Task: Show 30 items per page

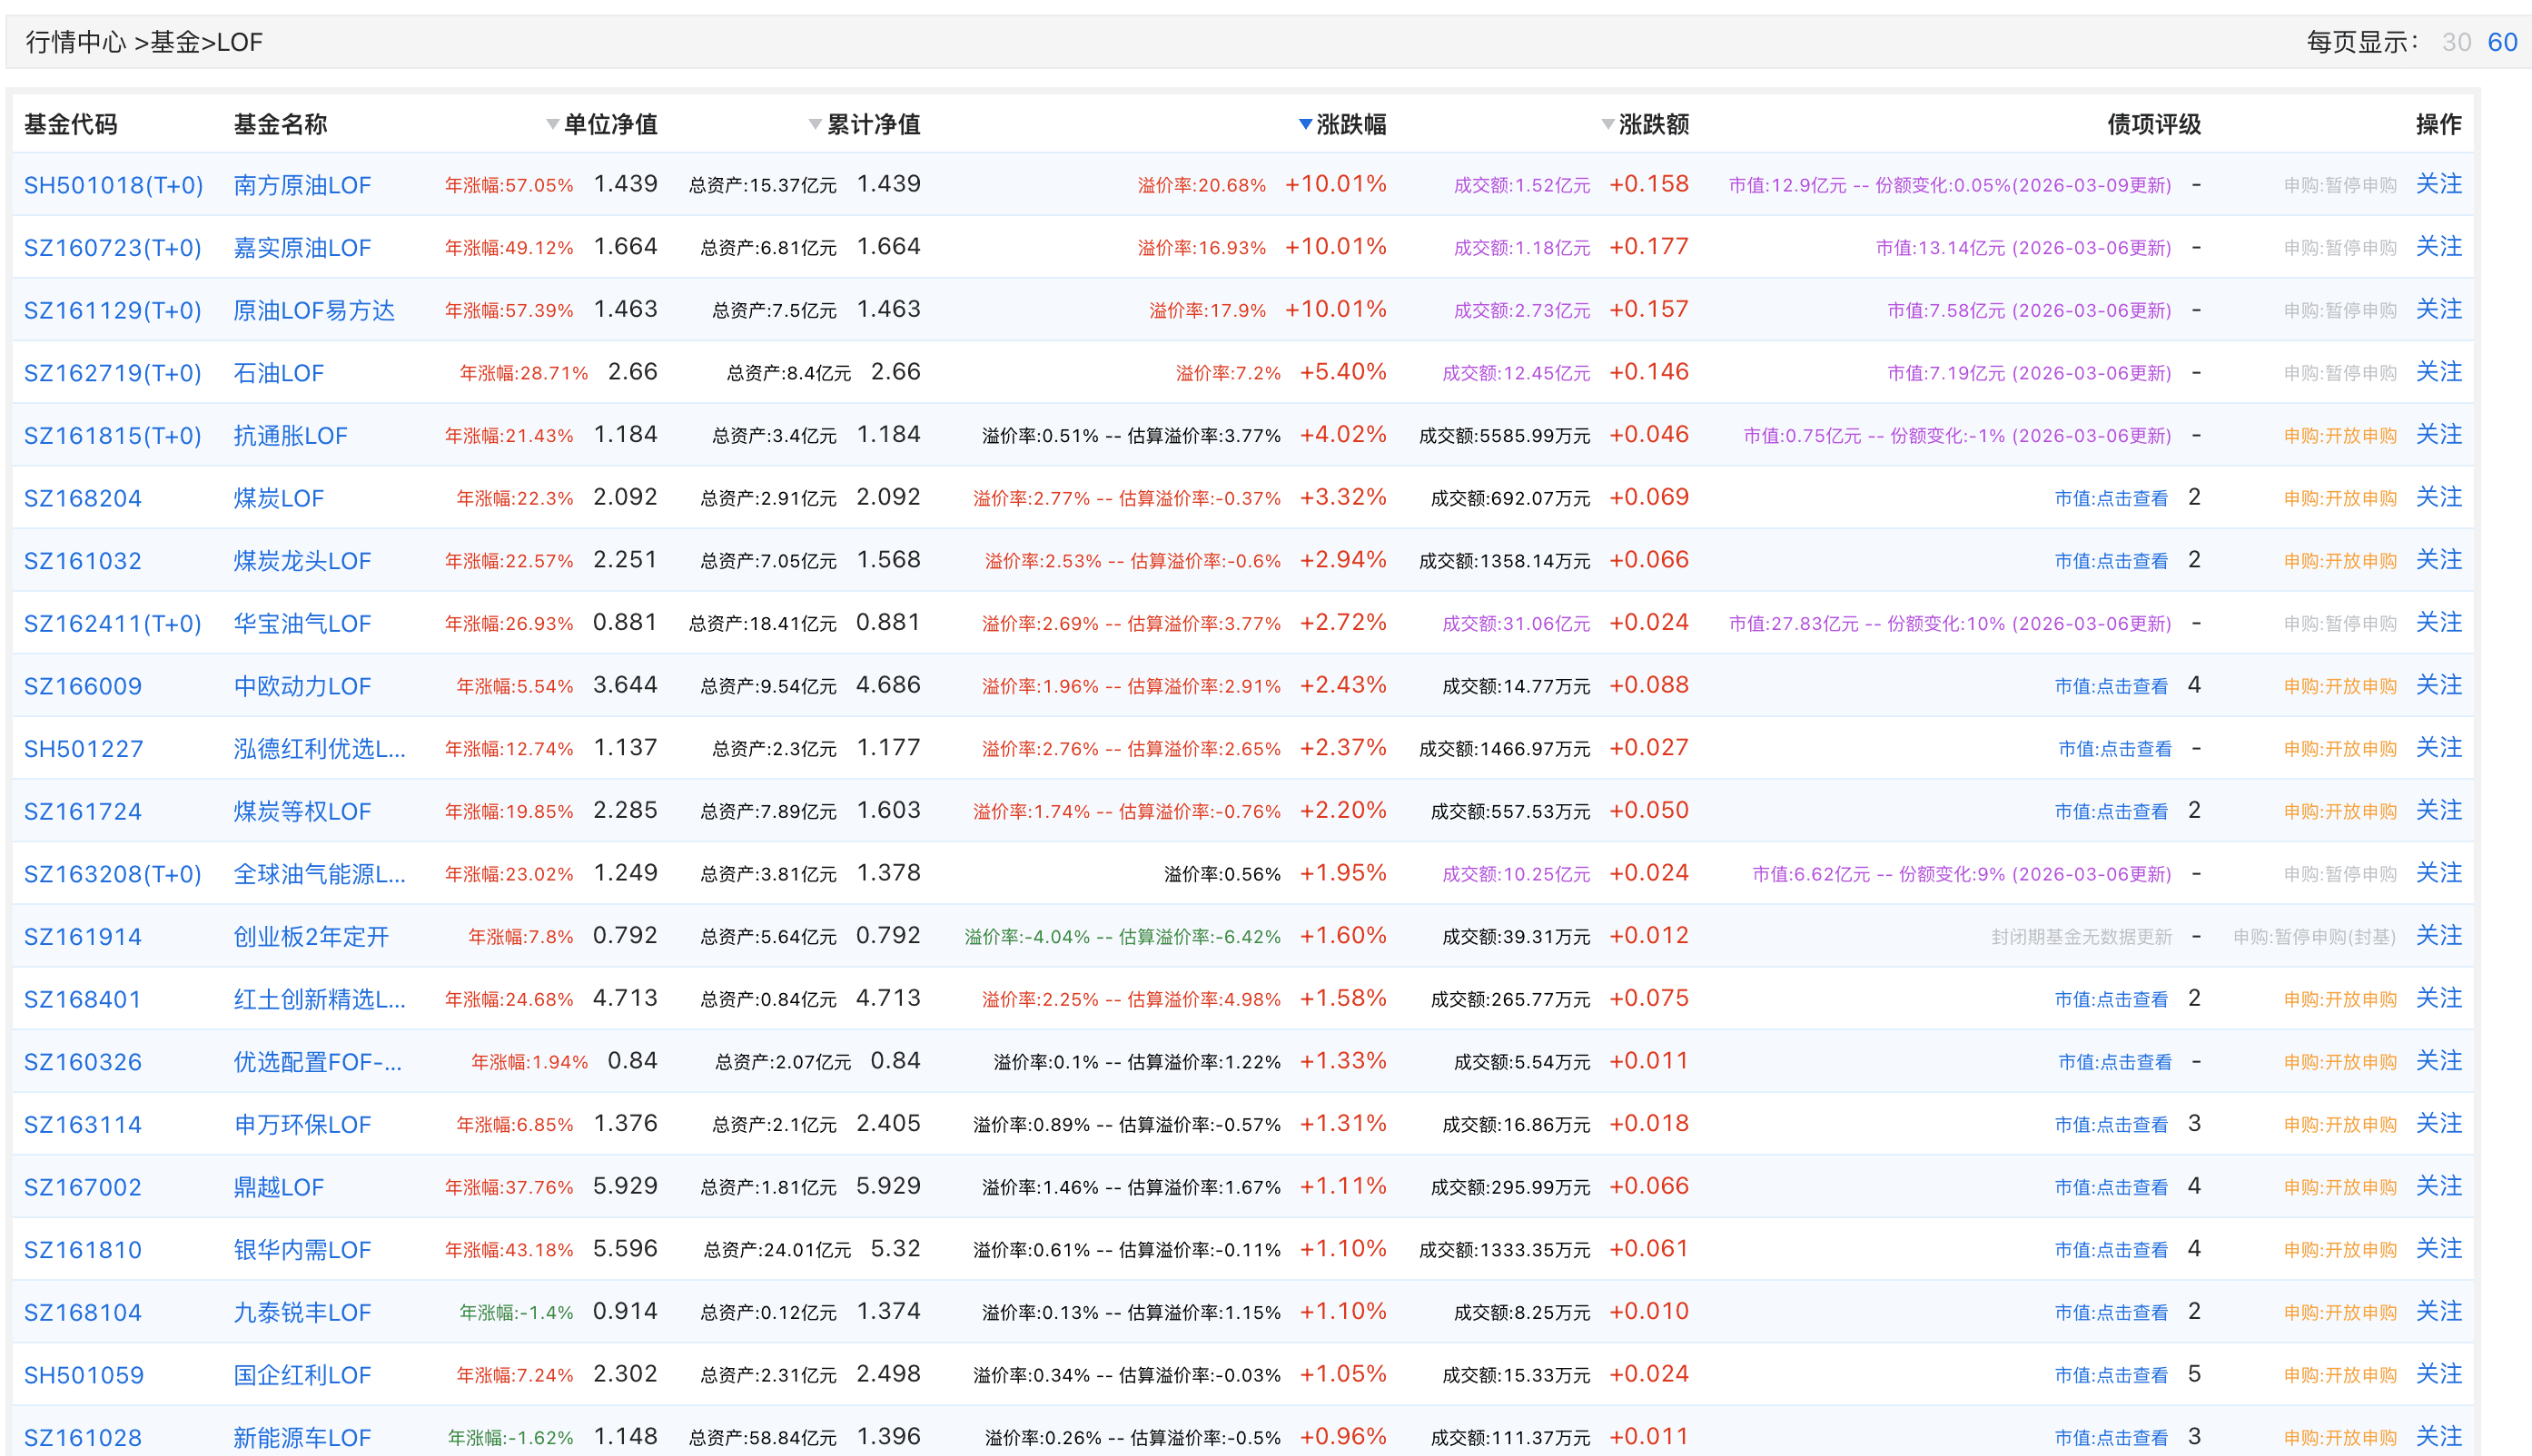Action: (x=2455, y=42)
